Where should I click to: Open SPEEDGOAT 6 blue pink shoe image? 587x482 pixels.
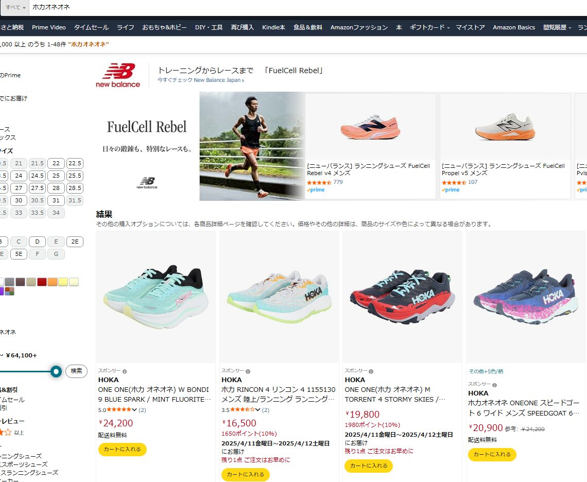point(526,297)
